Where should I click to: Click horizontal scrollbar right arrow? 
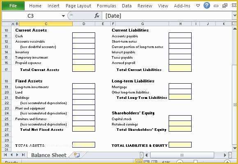click(x=225, y=155)
